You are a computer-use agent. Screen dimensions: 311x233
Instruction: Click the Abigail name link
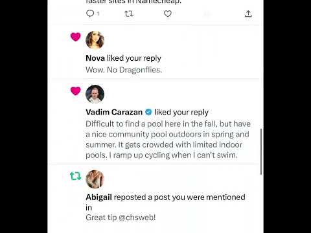pos(98,197)
